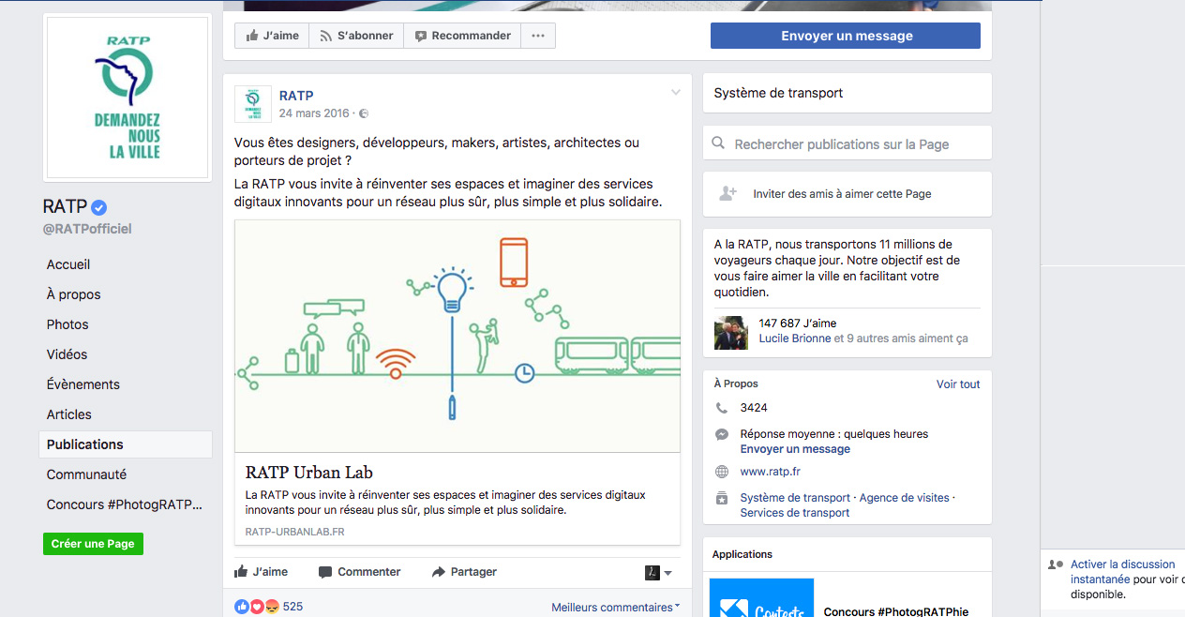Image resolution: width=1185 pixels, height=617 pixels.
Task: Open Articles in the sidebar
Action: tap(69, 414)
